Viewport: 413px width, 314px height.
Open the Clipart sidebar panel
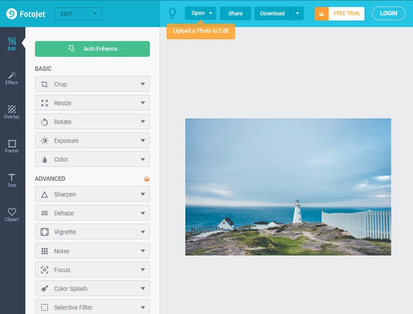[12, 214]
